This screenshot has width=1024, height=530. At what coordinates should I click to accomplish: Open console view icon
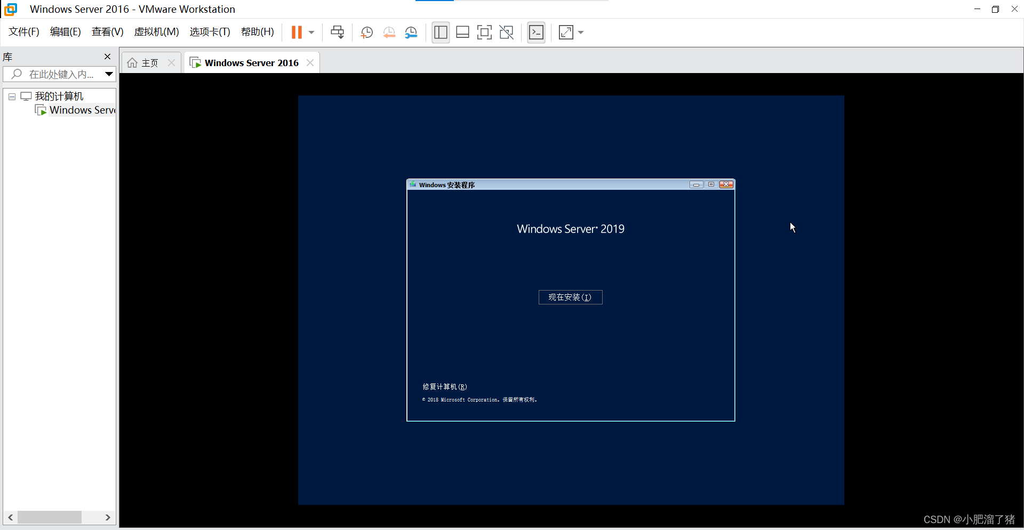click(x=536, y=33)
